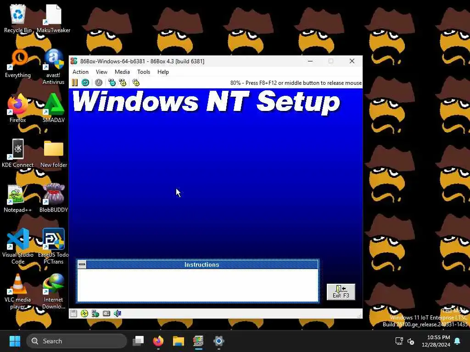470x352 pixels.
Task: Open the Instructions window control menu box
Action: (82, 264)
